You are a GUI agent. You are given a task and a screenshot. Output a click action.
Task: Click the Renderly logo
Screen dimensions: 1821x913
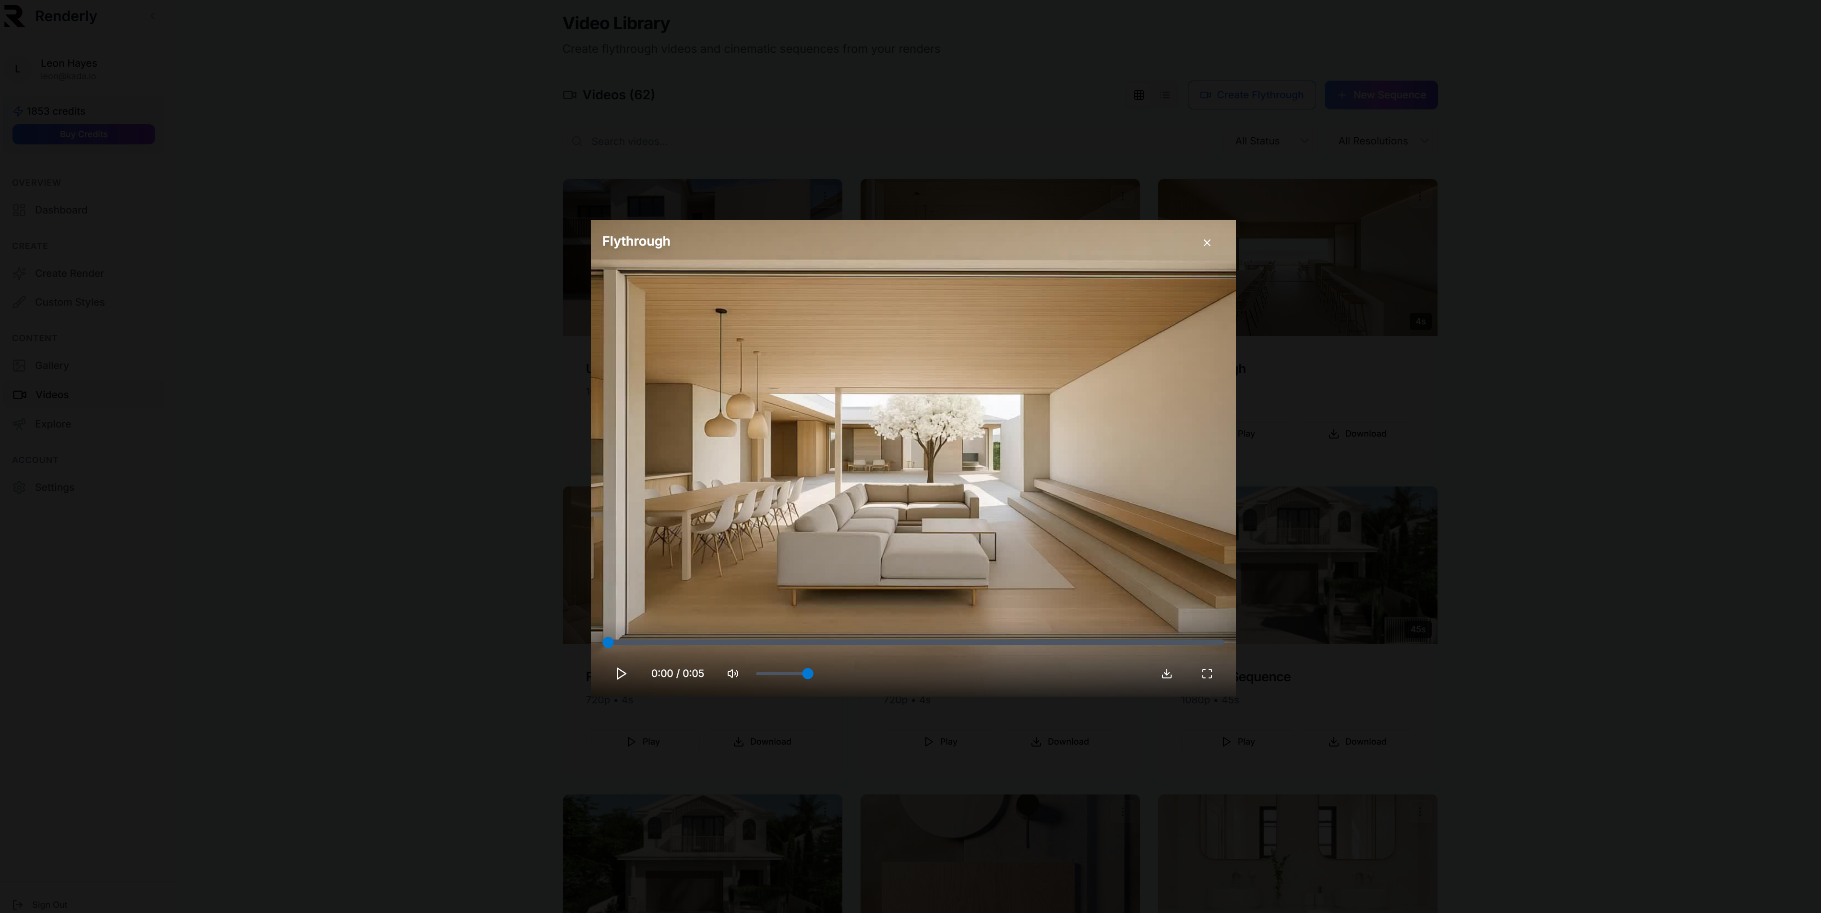14,15
